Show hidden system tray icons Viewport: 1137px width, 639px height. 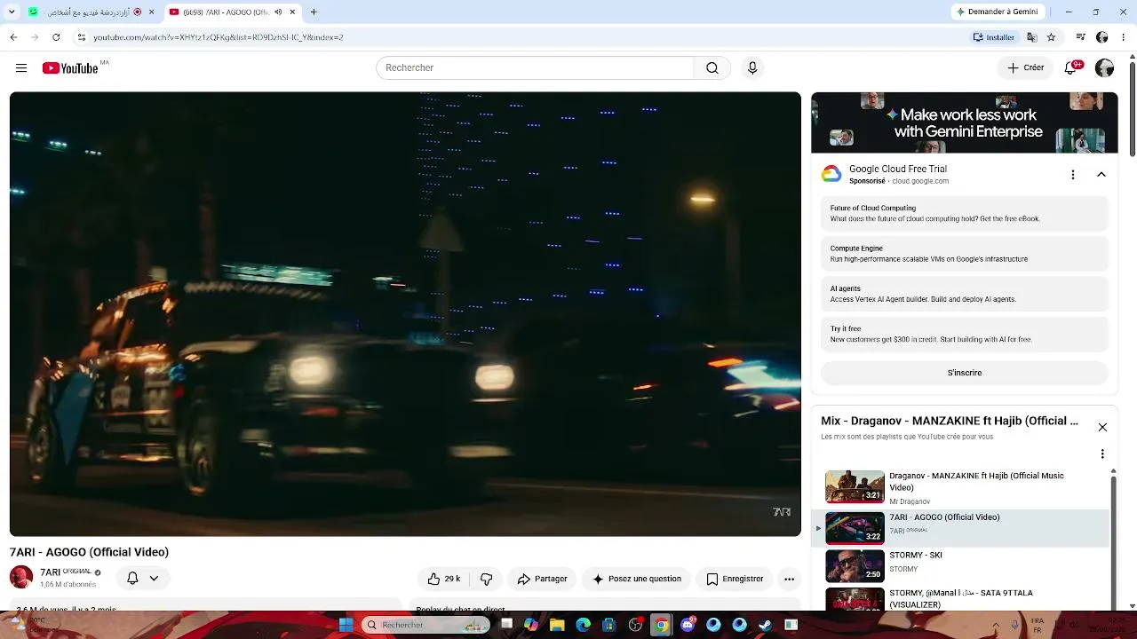pyautogui.click(x=996, y=625)
